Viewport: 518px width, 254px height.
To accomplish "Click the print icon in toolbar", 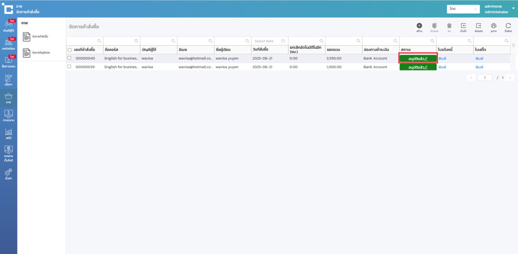I will (494, 26).
